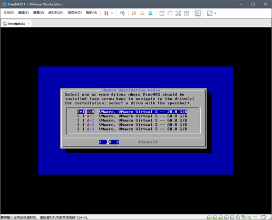Select the FreeNAS11 tab
Viewport: 272px width, 220px height.
click(16, 24)
